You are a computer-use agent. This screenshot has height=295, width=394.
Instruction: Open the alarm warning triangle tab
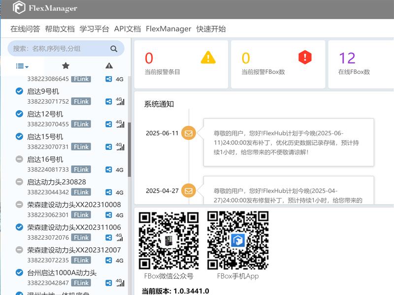point(109,66)
